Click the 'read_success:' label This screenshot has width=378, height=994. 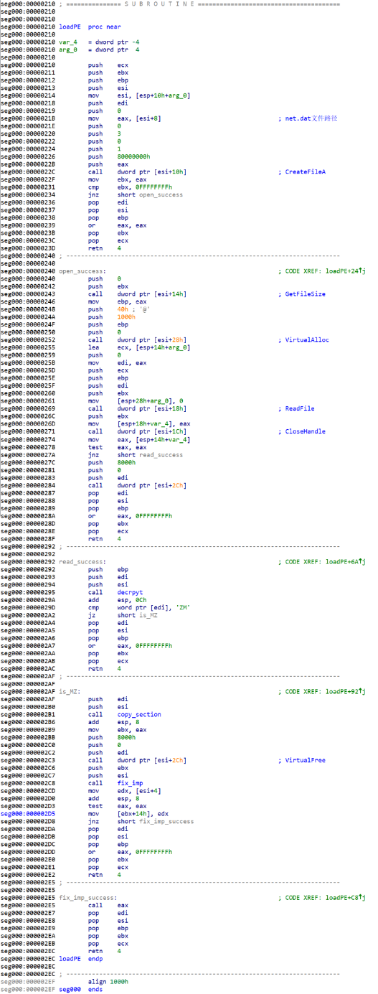(82, 561)
